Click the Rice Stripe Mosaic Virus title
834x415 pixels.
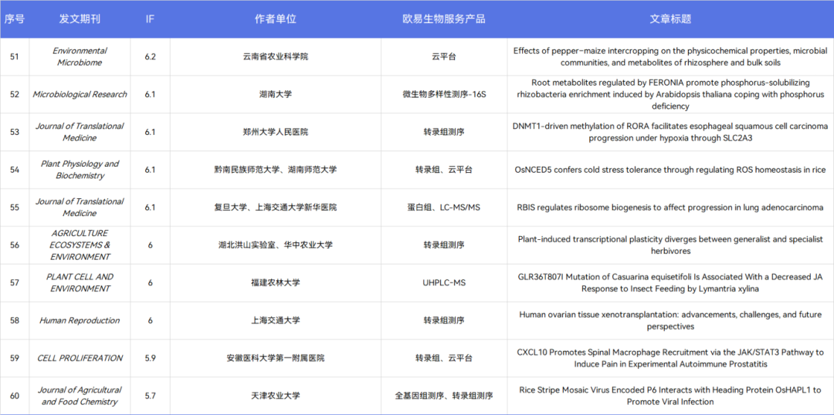(671, 396)
